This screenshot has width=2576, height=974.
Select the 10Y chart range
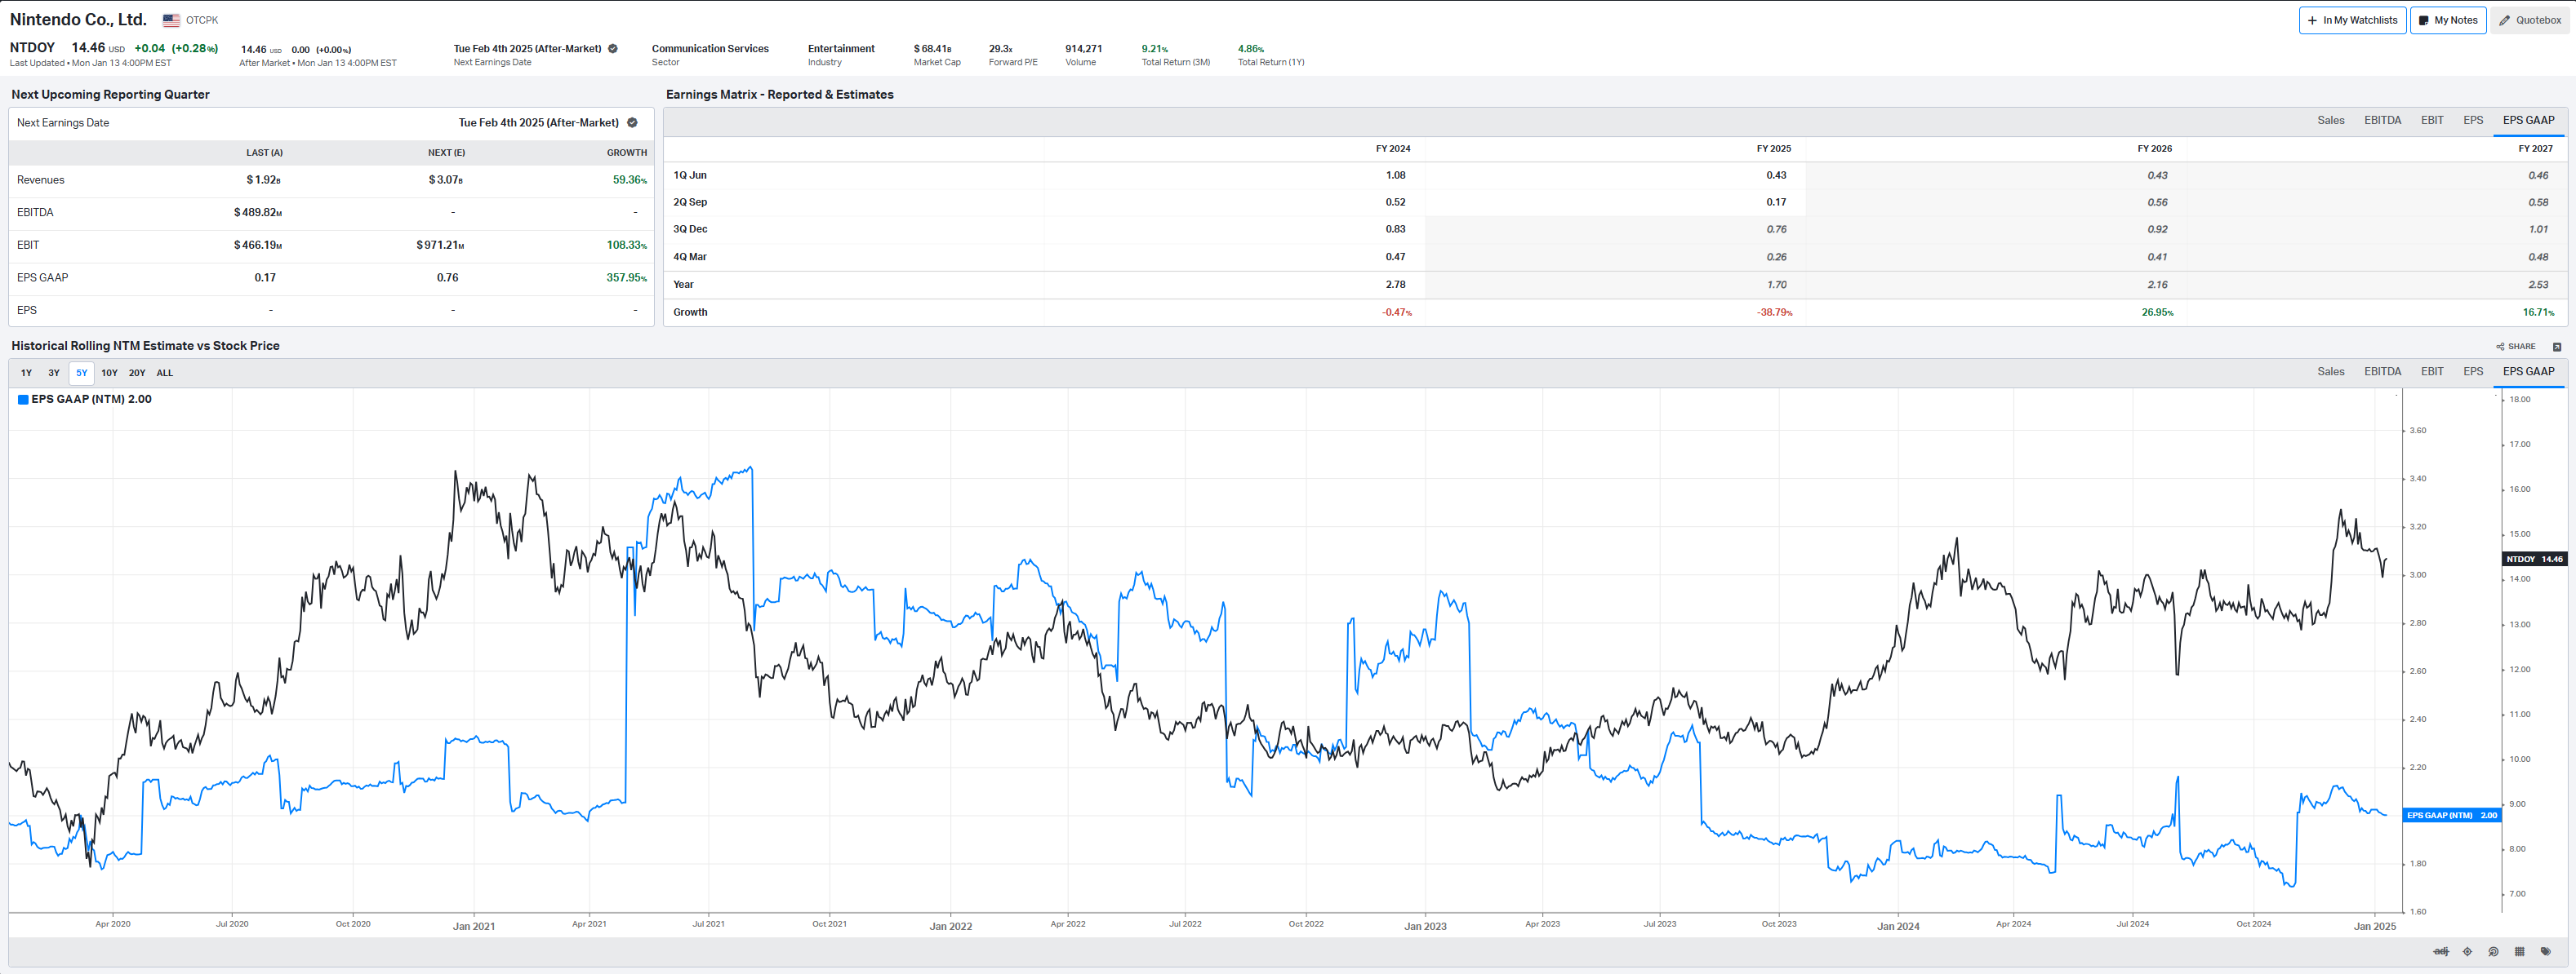click(109, 373)
